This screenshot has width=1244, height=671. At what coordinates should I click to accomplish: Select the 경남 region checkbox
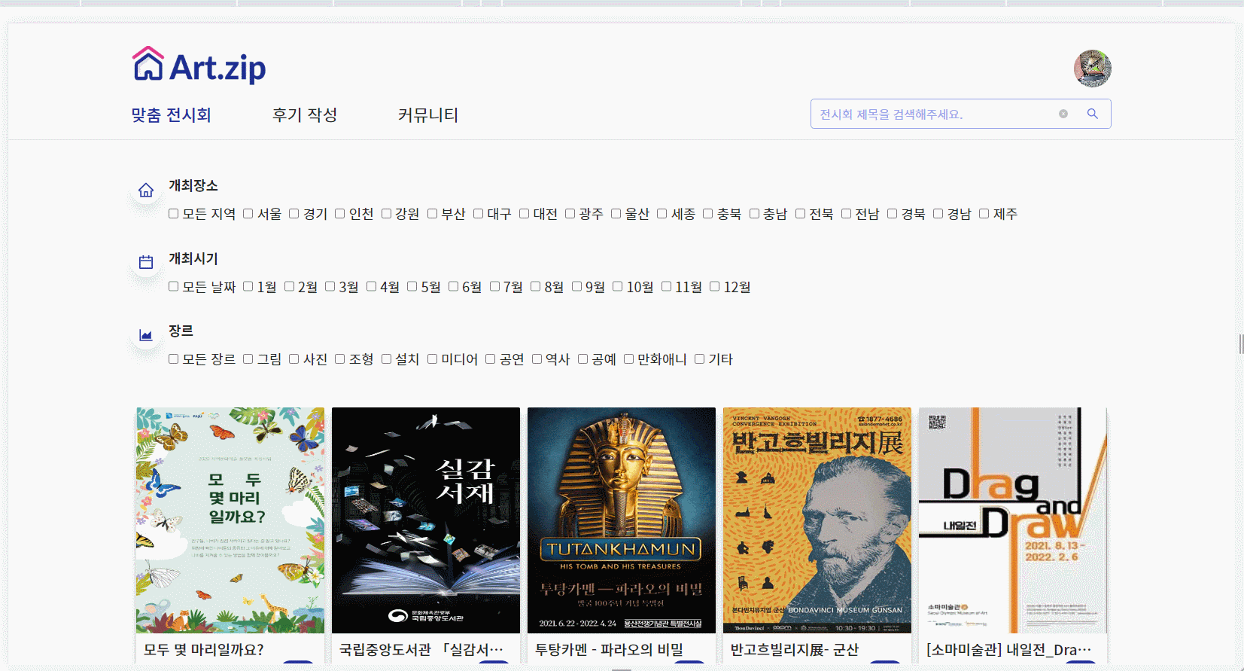point(938,214)
